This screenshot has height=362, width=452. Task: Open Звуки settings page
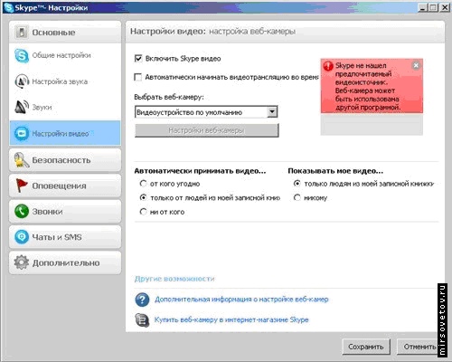[x=65, y=107]
